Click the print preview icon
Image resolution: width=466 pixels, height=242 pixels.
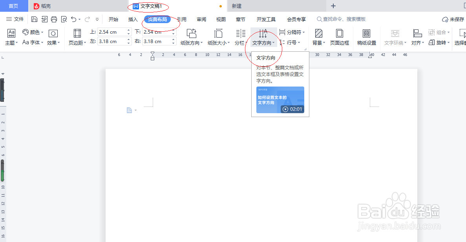pyautogui.click(x=64, y=19)
